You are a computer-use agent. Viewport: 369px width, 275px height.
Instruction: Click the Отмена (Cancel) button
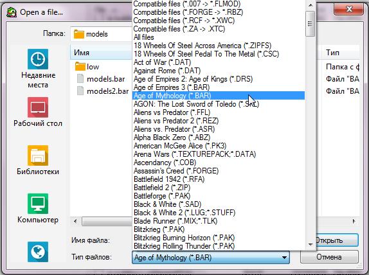pos(329,256)
